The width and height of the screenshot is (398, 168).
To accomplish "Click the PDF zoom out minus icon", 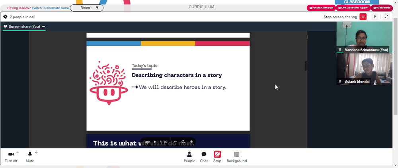I will (x=175, y=142).
